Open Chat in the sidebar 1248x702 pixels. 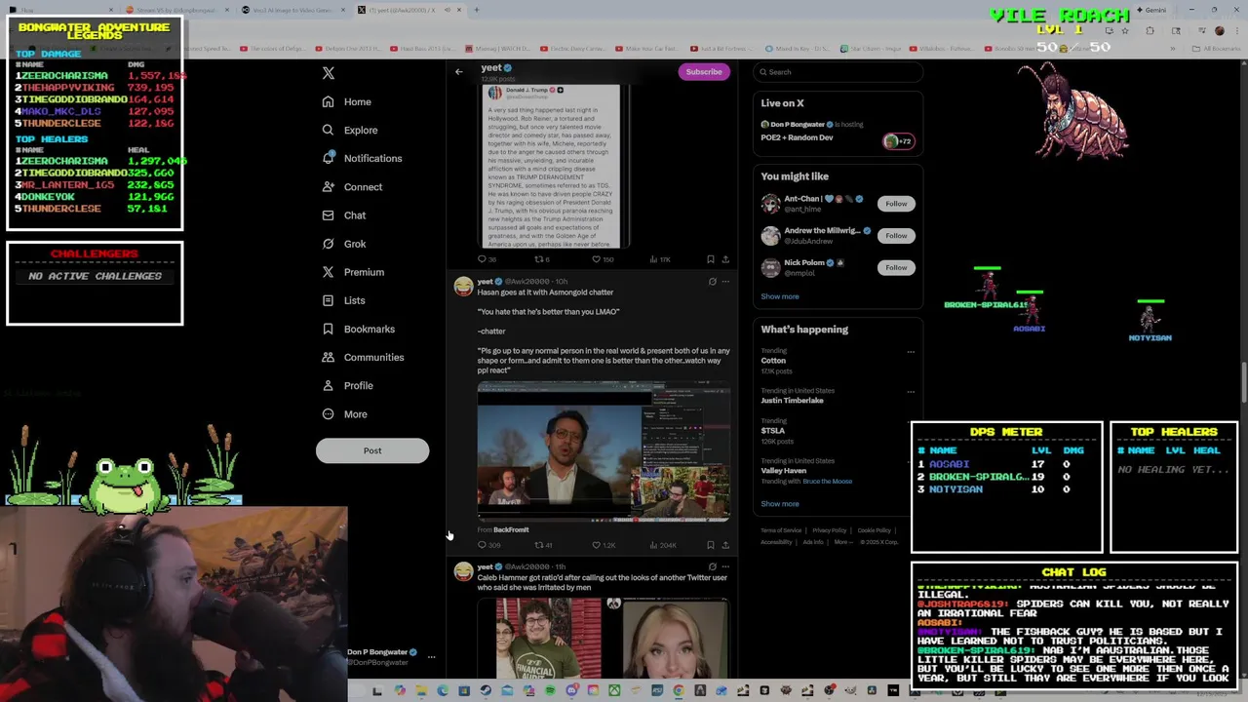[344, 215]
